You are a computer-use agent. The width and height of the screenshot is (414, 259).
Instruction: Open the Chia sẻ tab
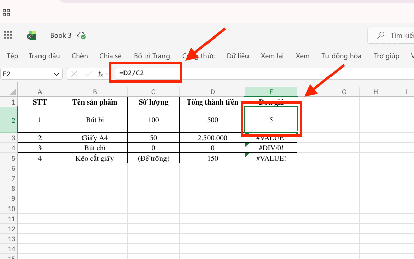tap(110, 56)
